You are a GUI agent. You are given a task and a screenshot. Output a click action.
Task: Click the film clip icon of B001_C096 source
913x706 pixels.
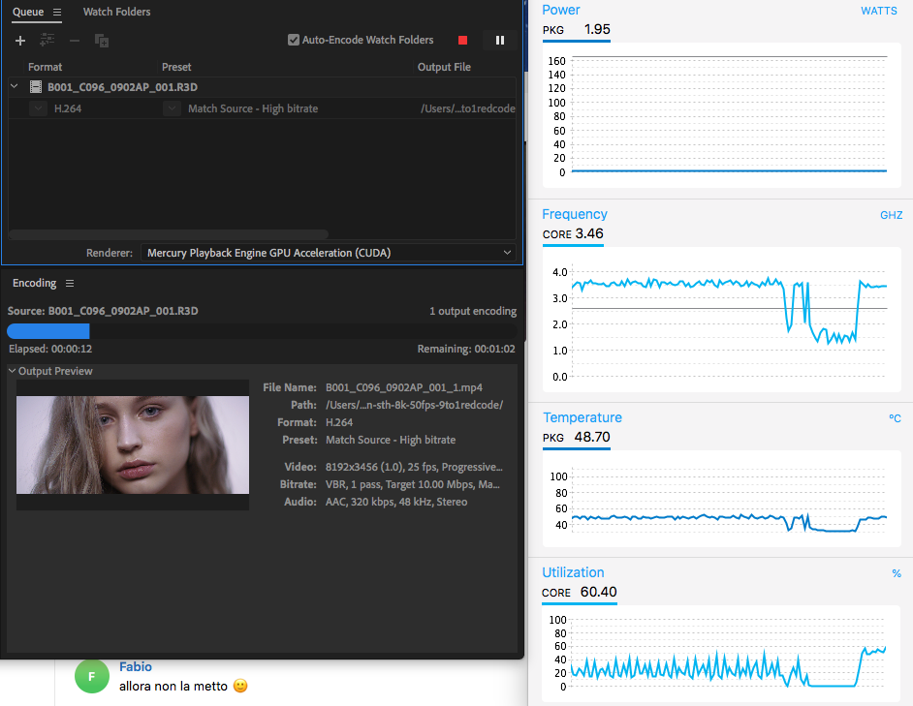(36, 87)
